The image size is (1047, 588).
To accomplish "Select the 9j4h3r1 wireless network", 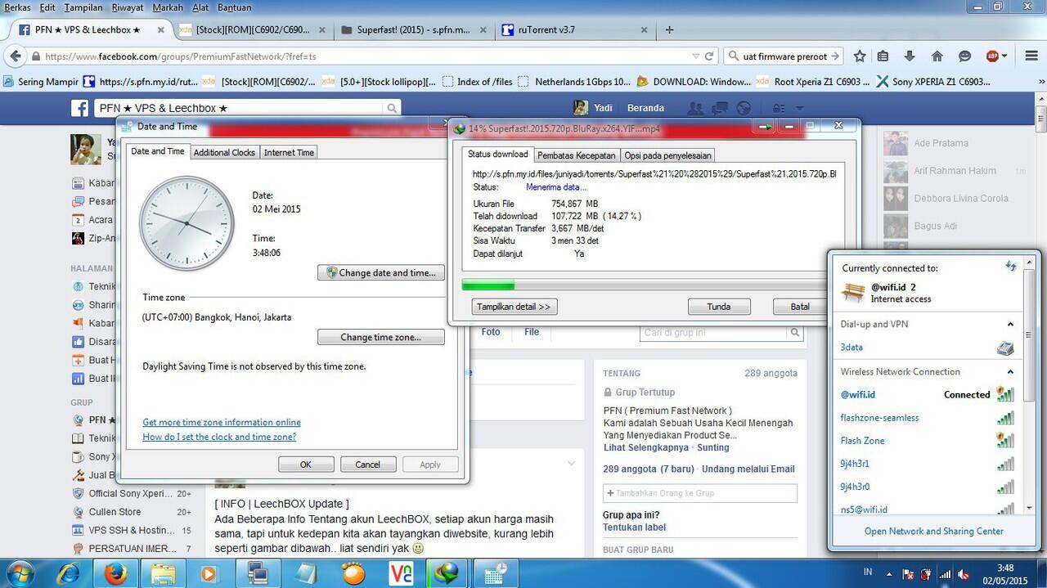I will (854, 464).
